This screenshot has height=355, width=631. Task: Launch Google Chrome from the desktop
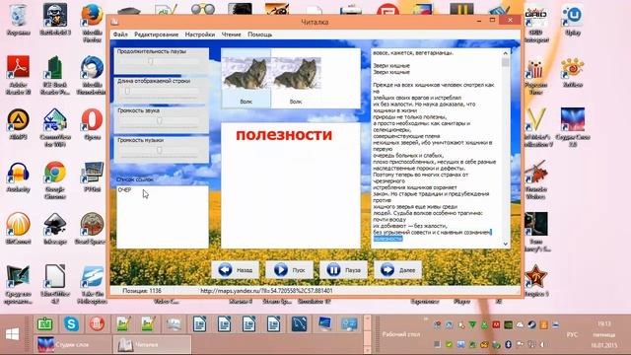click(55, 179)
